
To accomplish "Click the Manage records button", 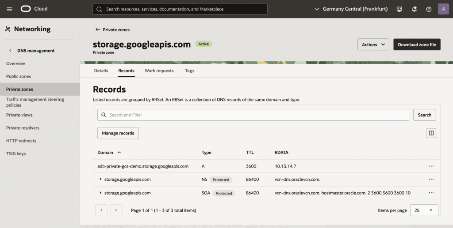I will point(118,133).
